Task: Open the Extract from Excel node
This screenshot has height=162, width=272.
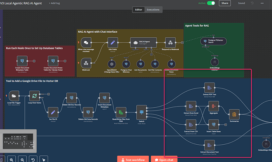Action: point(191,106)
